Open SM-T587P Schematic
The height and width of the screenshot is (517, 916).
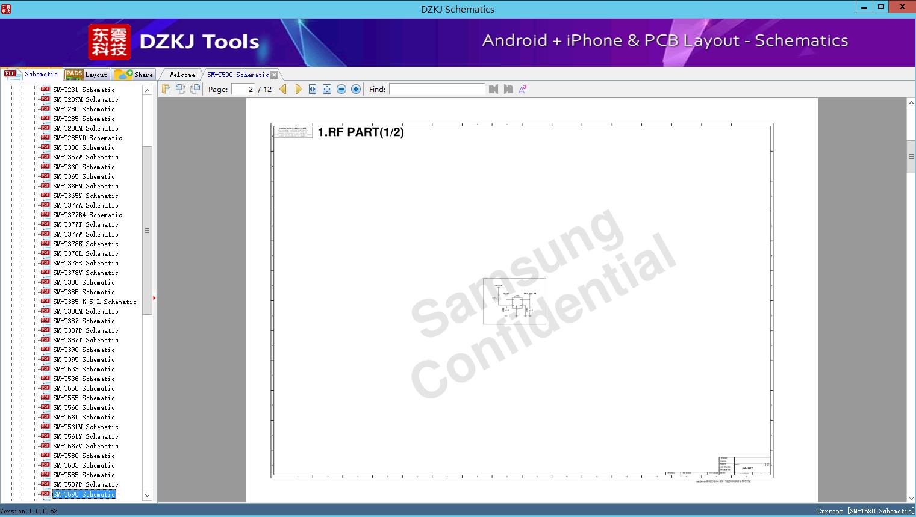[x=86, y=484]
